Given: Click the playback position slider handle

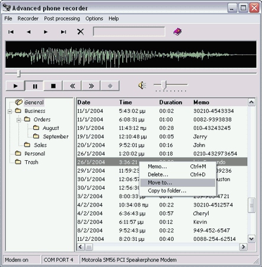Looking at the screenshot, I should coord(18,74).
